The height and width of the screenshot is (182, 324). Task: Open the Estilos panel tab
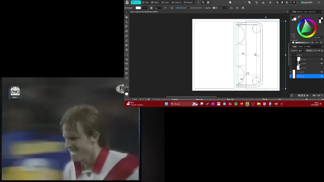309,47
